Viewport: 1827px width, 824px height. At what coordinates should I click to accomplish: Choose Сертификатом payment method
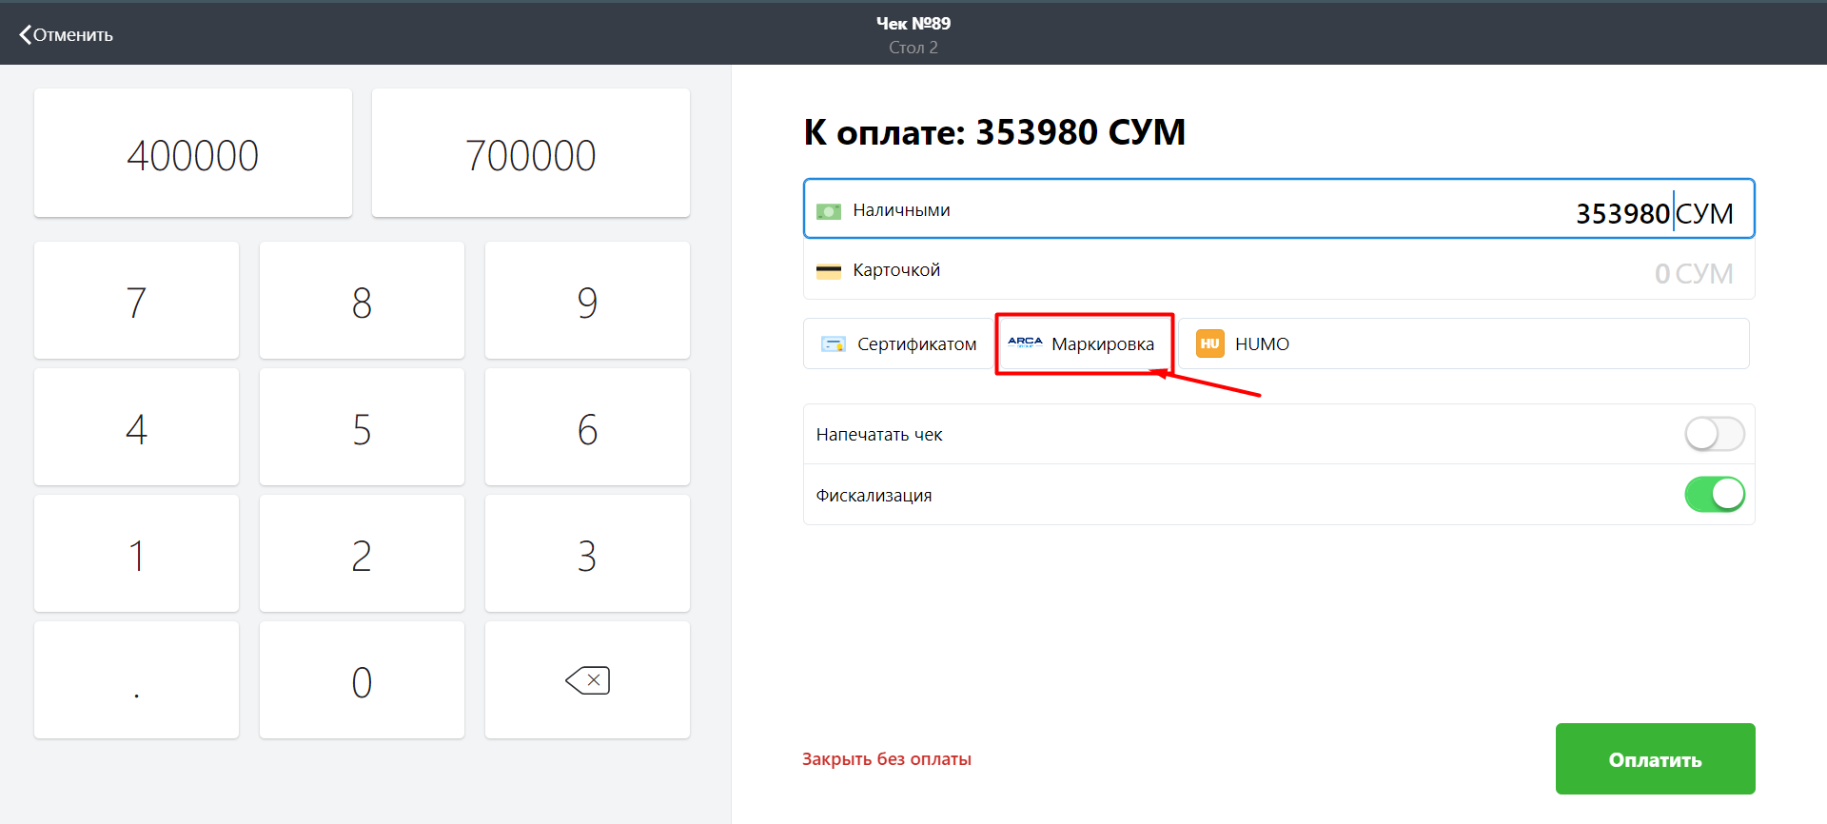(x=899, y=344)
